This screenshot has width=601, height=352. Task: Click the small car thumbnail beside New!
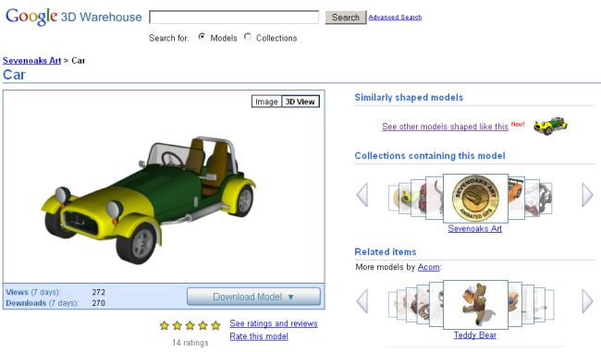point(550,126)
